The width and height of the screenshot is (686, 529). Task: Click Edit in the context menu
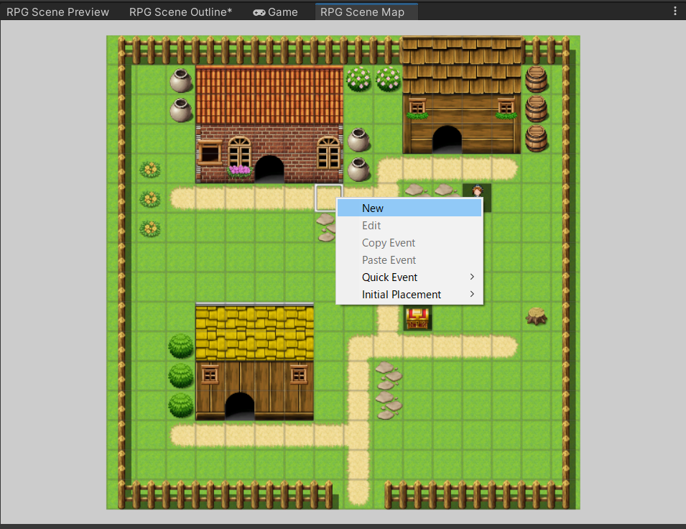pyautogui.click(x=409, y=226)
